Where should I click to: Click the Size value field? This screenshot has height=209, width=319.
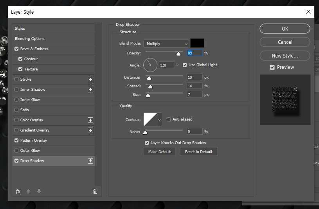point(195,94)
